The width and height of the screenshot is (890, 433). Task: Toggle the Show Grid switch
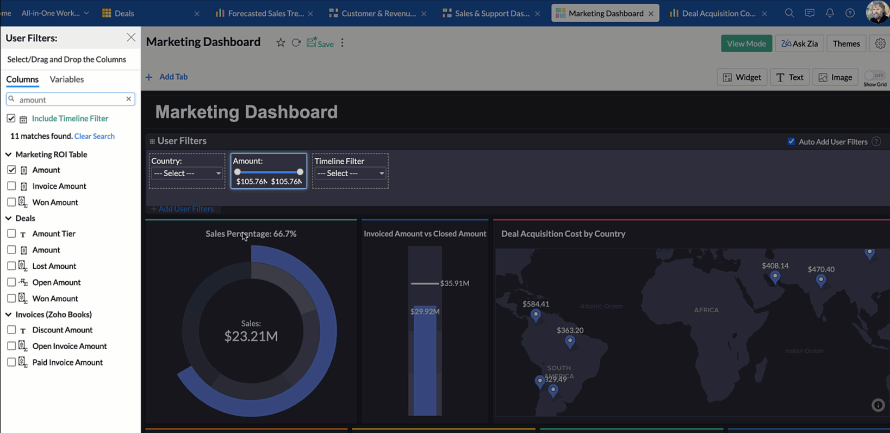tap(875, 76)
